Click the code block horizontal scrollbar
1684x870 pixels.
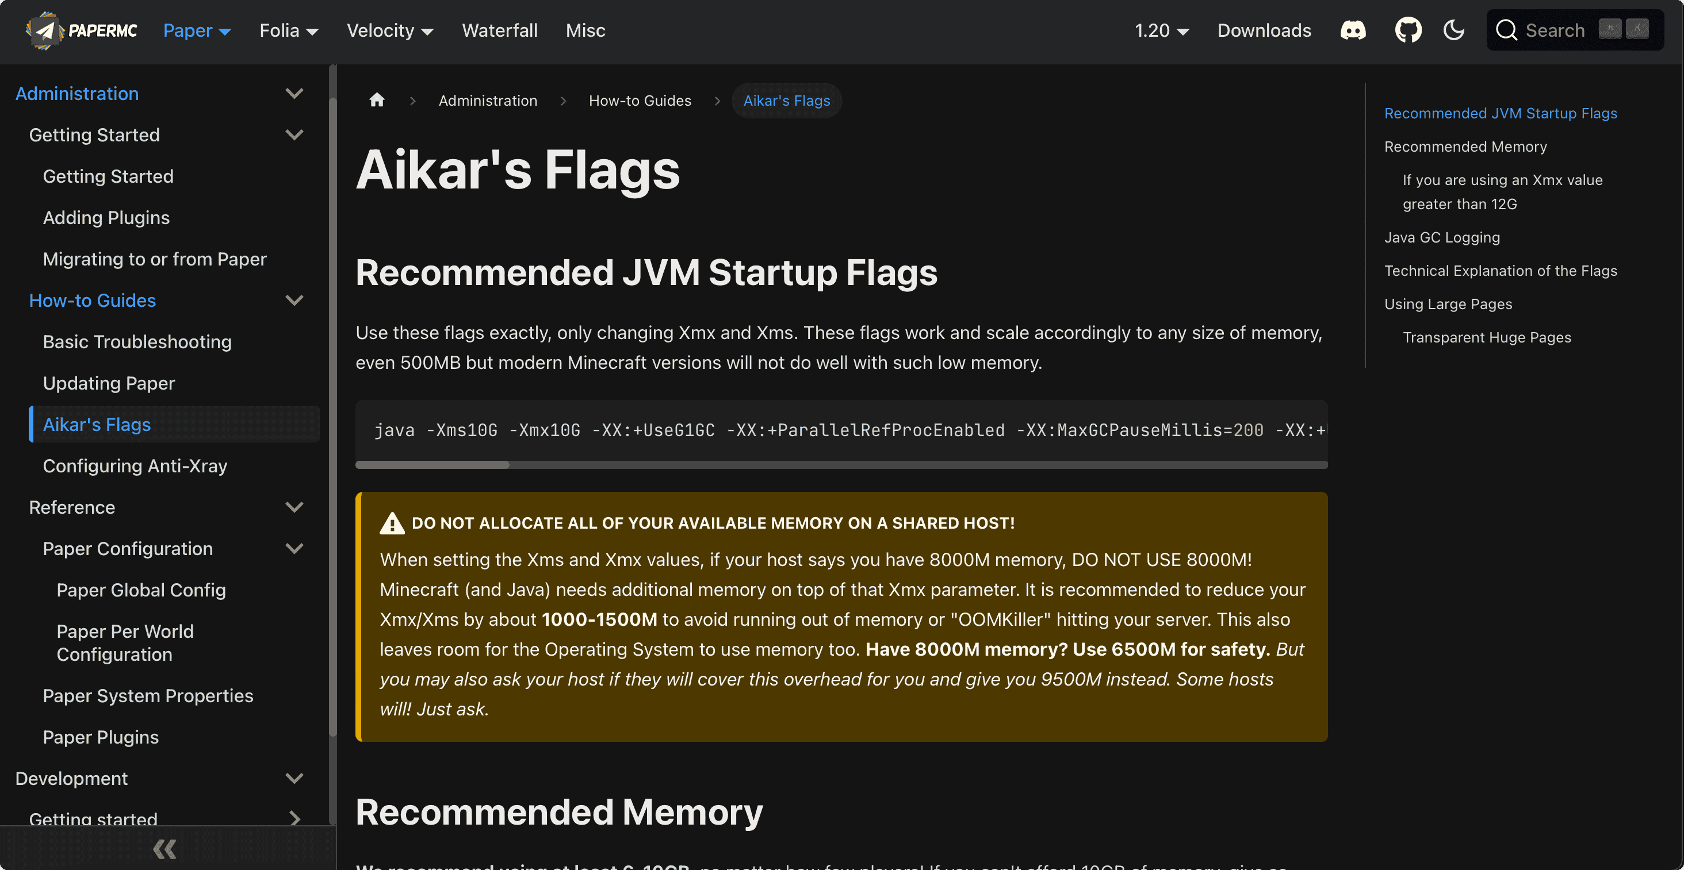[432, 465]
